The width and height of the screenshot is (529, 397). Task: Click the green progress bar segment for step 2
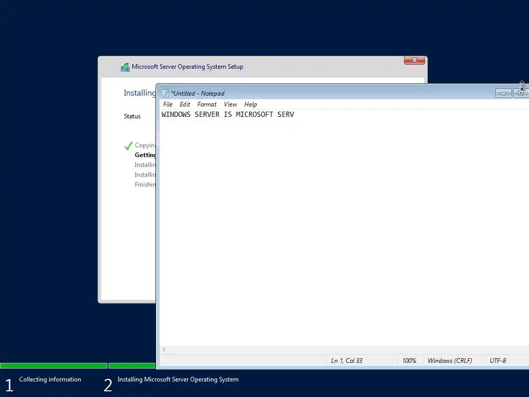pyautogui.click(x=132, y=365)
